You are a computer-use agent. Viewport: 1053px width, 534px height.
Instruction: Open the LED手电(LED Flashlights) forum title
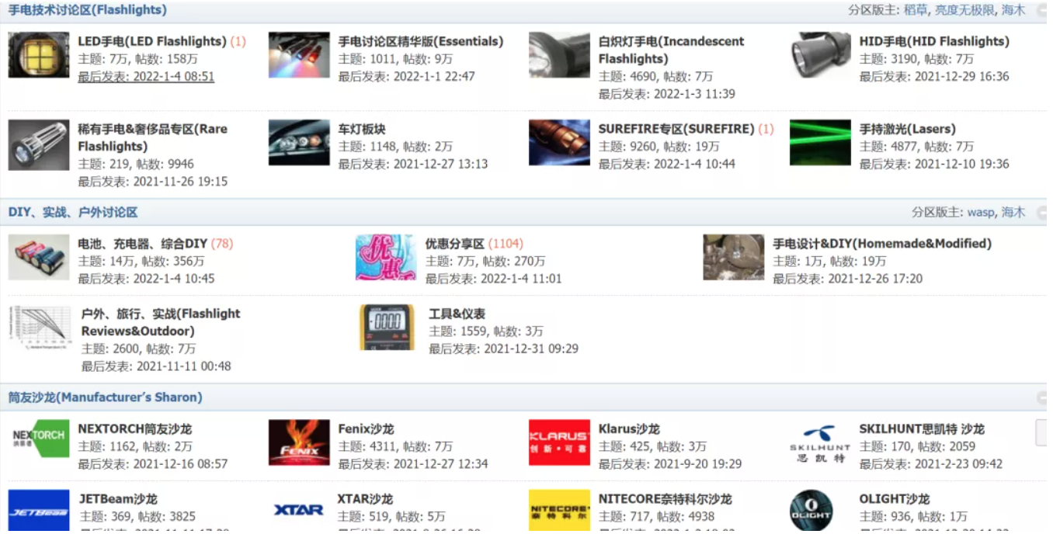tap(152, 41)
